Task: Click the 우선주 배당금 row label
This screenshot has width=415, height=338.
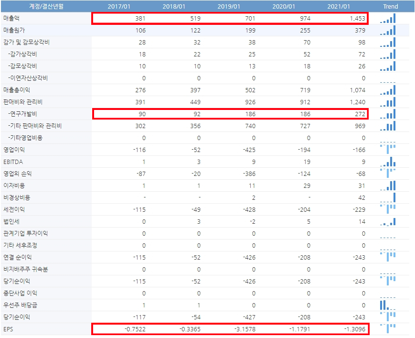Action: click(x=20, y=305)
